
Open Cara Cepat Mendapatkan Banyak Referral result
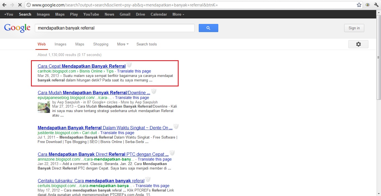point(82,66)
